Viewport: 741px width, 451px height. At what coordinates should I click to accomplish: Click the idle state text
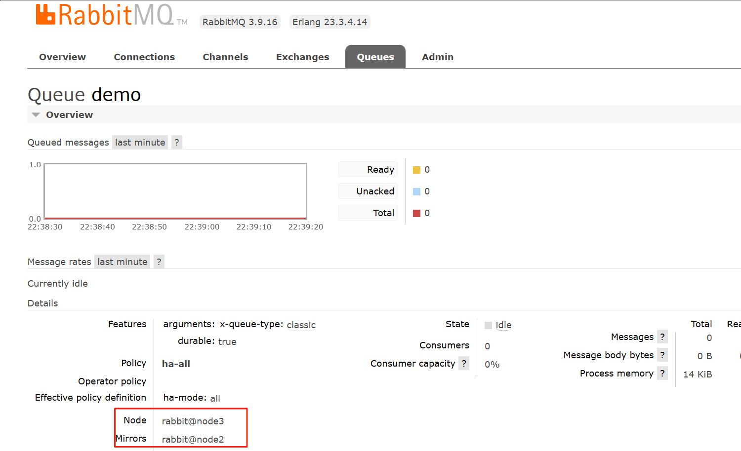[503, 325]
